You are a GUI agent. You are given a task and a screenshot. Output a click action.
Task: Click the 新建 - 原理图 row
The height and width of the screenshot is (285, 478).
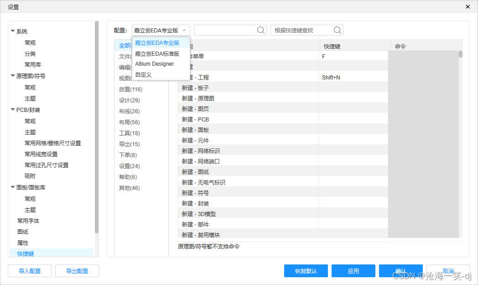click(x=283, y=98)
